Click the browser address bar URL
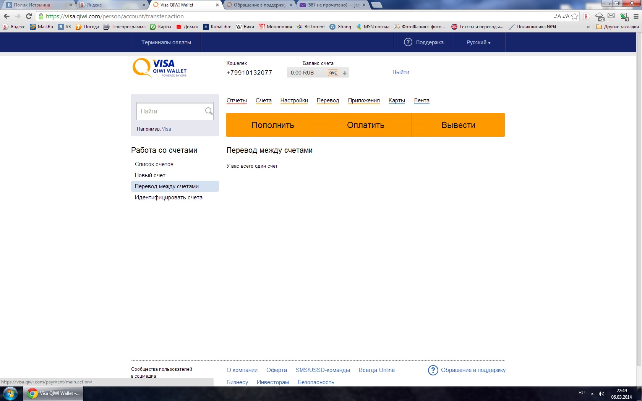 pyautogui.click(x=115, y=16)
